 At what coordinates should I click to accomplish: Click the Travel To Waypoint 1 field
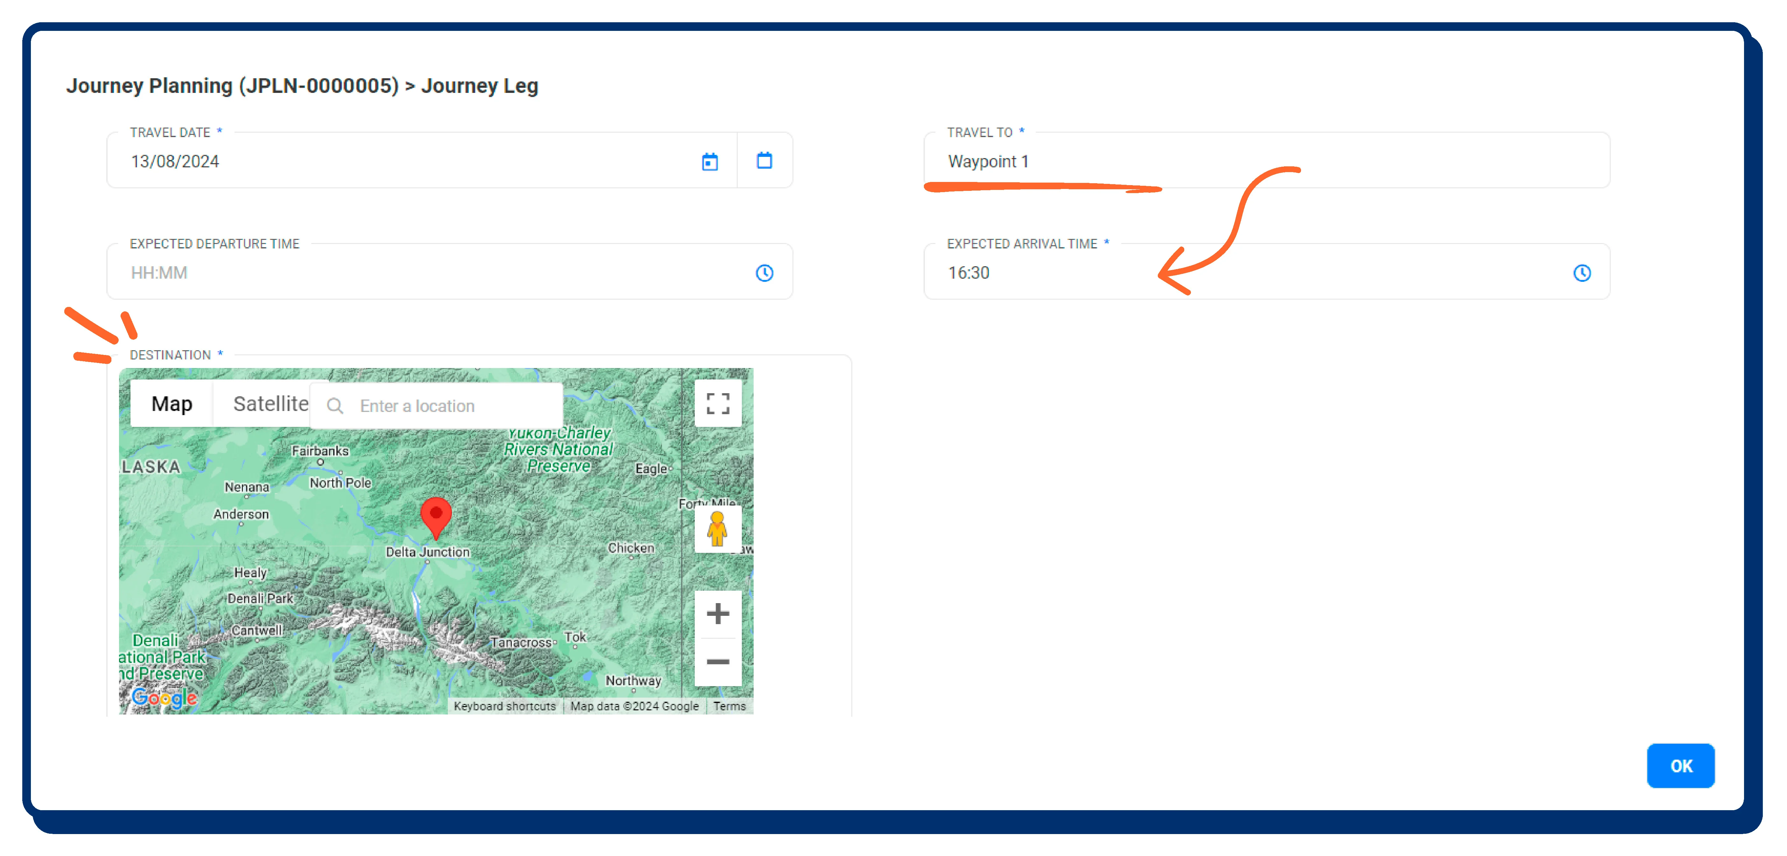click(1249, 162)
